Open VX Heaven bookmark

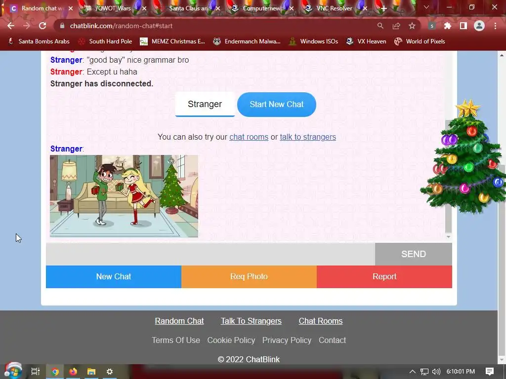coord(366,41)
